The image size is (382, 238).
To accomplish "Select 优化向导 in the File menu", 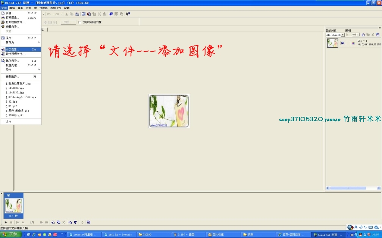I will coord(21,61).
